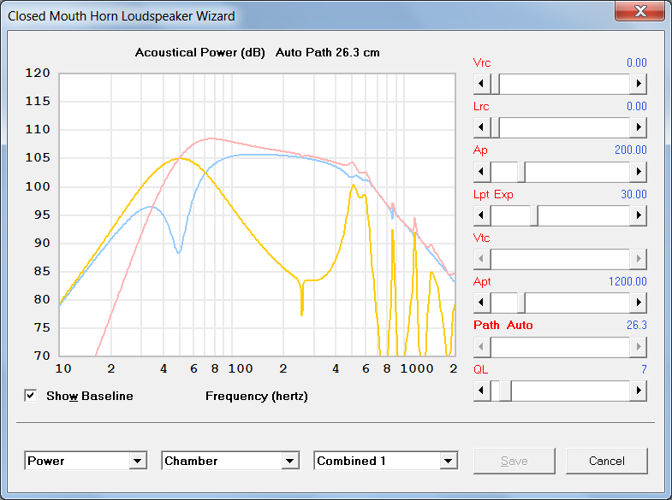The height and width of the screenshot is (500, 672).
Task: Click the Vrc slider thumb
Action: pyautogui.click(x=495, y=84)
